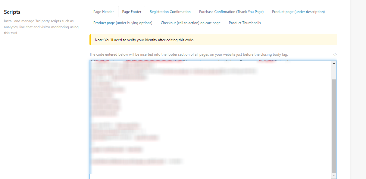Screen dimensions: 366x179
Task: Open the Product Thumbnails tab
Action: 245,23
